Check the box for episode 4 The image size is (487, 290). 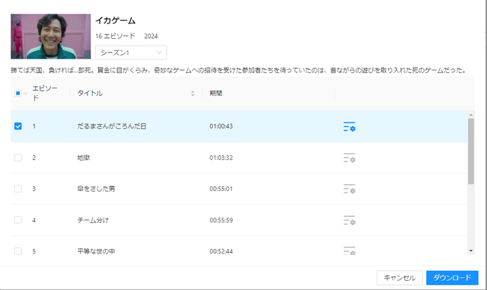tap(18, 220)
